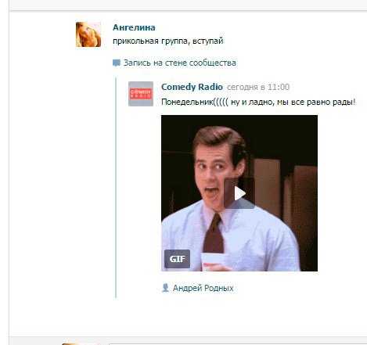Open Андрей Родных author link
This screenshot has height=345, width=367.
pyautogui.click(x=203, y=288)
